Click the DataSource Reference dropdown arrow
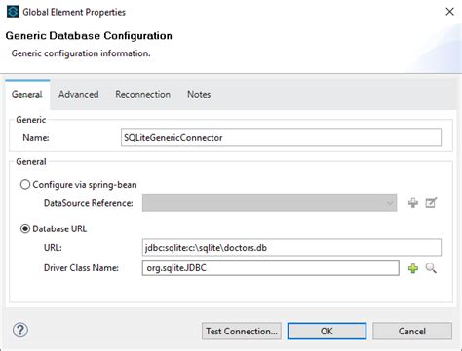 [389, 203]
